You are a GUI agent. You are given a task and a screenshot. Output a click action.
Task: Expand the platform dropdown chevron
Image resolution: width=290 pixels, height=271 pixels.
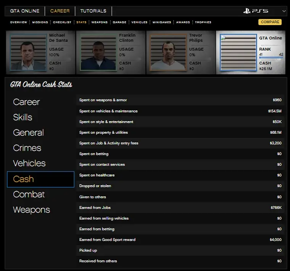click(284, 11)
